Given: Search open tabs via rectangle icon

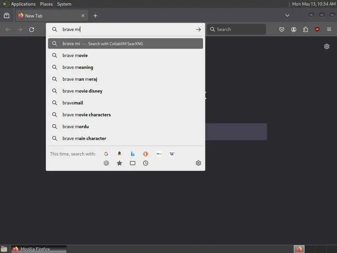Looking at the screenshot, I should (x=133, y=163).
